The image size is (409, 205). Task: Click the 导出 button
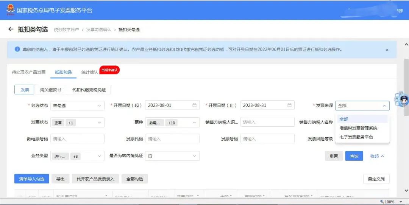click(x=60, y=179)
